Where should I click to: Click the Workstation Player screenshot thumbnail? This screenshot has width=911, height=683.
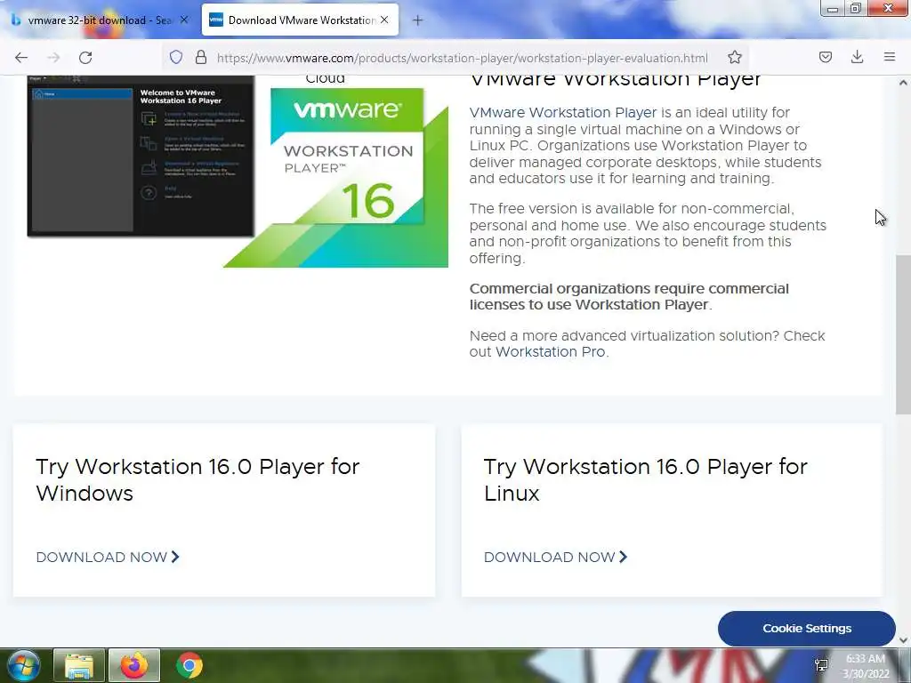point(141,156)
